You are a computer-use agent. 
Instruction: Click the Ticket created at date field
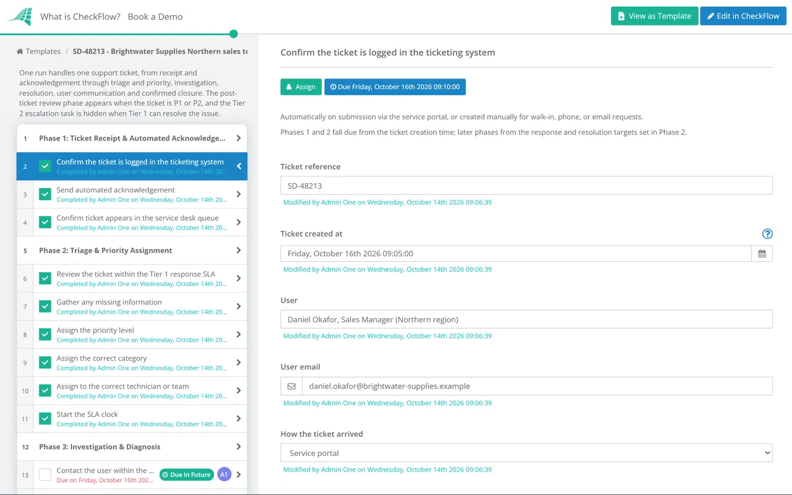[x=516, y=254]
